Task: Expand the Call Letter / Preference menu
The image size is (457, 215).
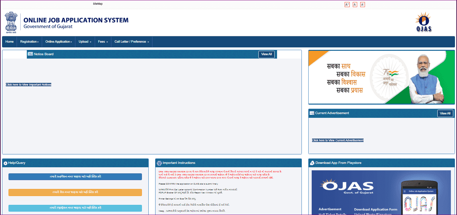Action: click(x=132, y=42)
